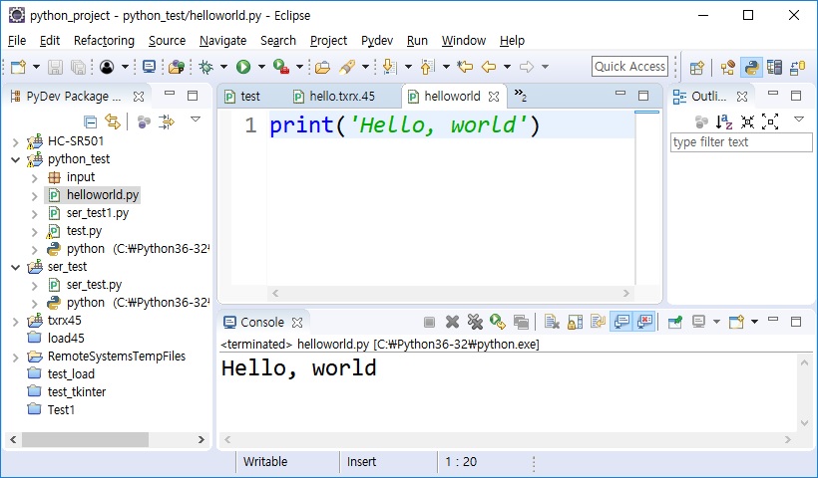Click the Outline type filter text field
Screen dimensions: 818x478
tap(741, 142)
